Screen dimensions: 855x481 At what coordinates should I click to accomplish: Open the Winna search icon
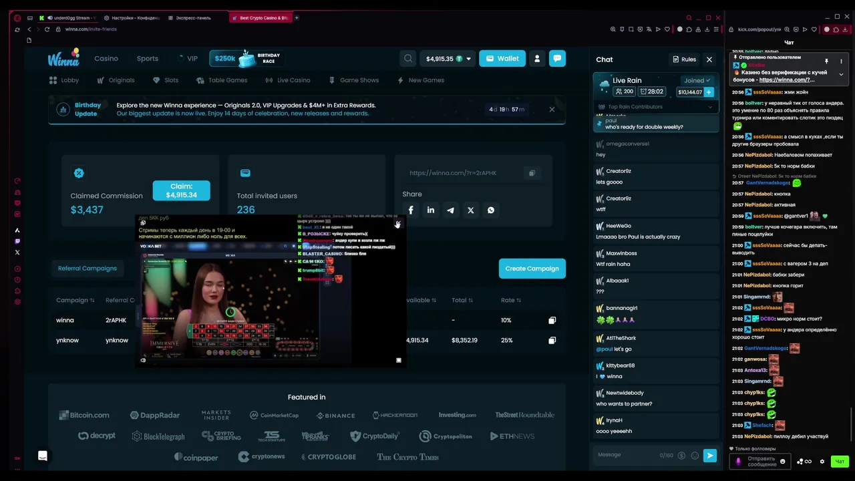tap(408, 59)
